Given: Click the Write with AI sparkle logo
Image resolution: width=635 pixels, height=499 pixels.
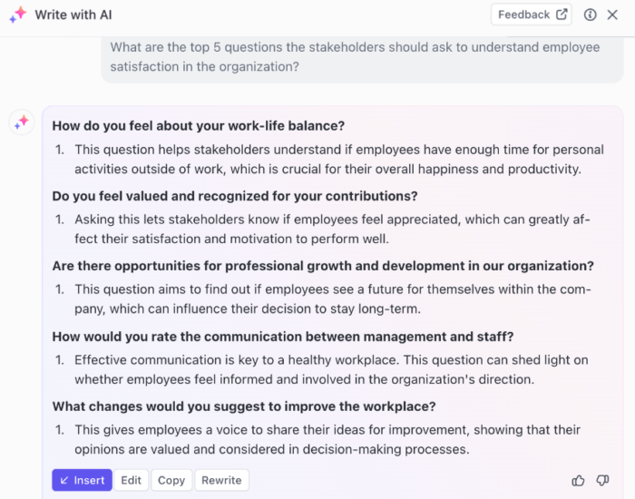Looking at the screenshot, I should [x=18, y=15].
